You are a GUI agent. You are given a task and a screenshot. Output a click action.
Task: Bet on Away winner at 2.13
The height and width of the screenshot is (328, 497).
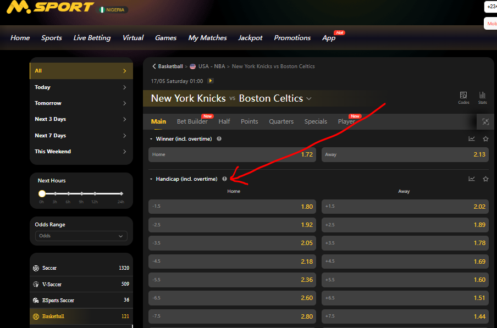coord(405,154)
